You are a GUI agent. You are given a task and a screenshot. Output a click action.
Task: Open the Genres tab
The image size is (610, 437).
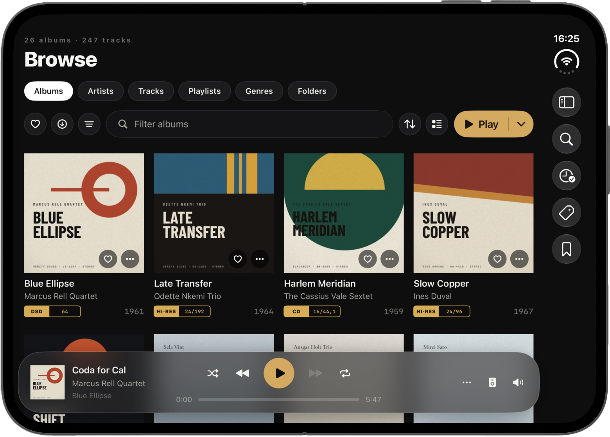[x=259, y=91]
